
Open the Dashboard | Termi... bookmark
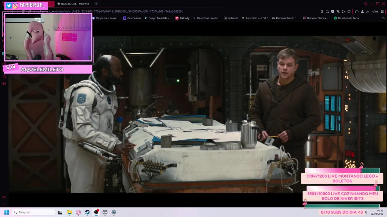click(x=348, y=18)
